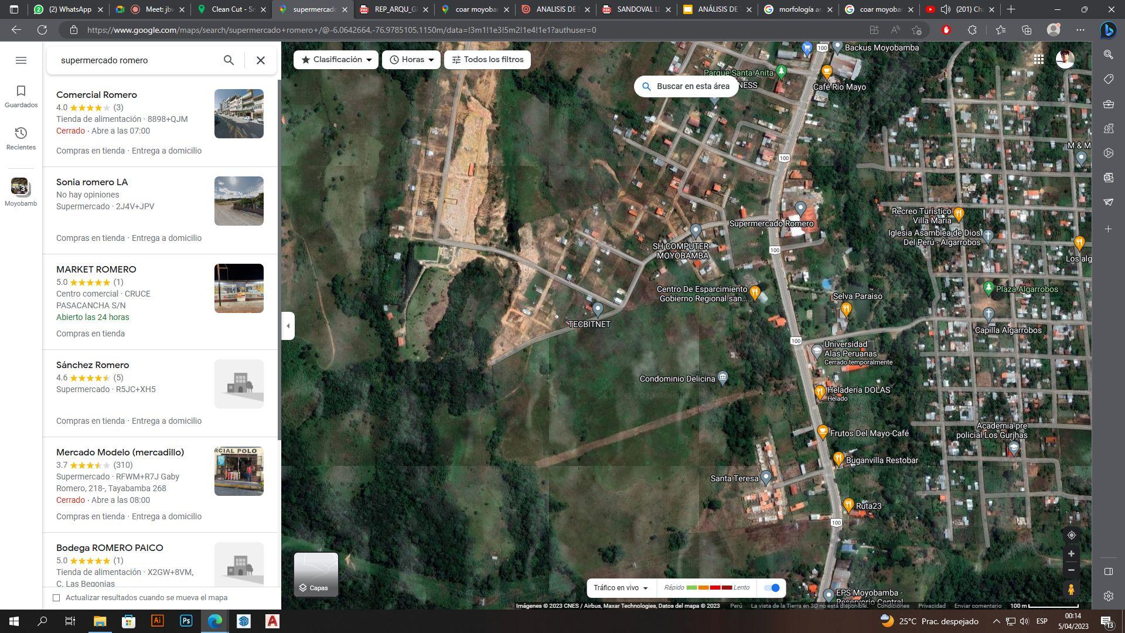Viewport: 1125px width, 633px height.
Task: Click the TECBITNET map pin
Action: [598, 309]
